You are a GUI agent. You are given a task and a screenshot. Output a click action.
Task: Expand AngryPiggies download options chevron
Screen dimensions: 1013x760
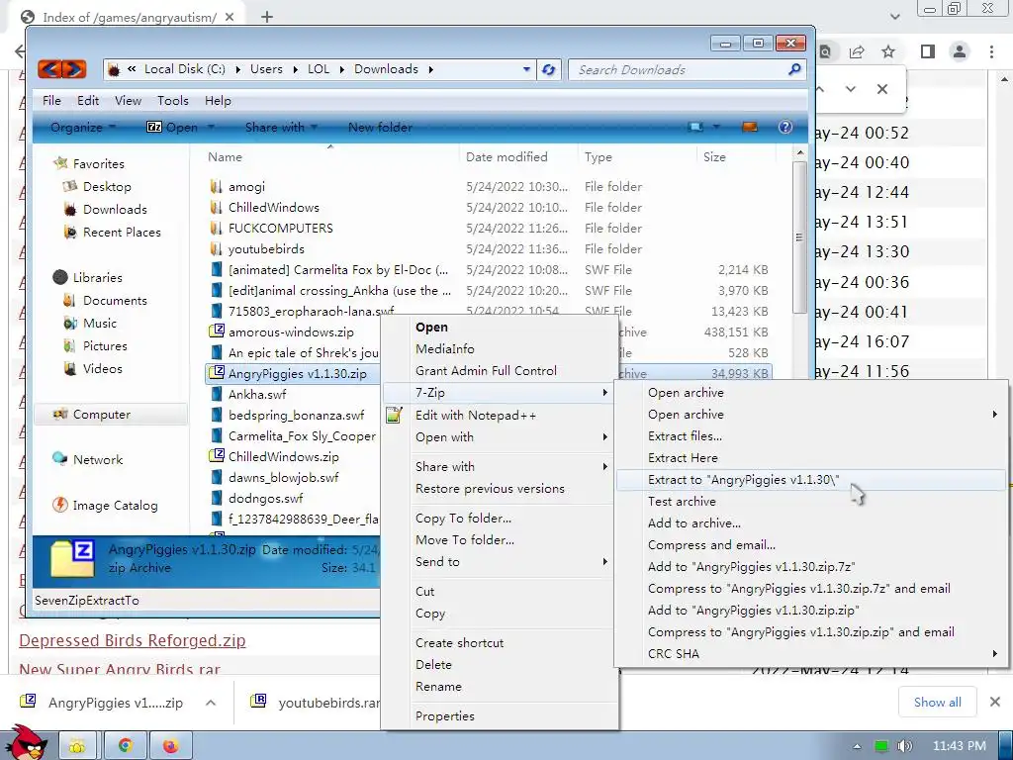pyautogui.click(x=211, y=703)
